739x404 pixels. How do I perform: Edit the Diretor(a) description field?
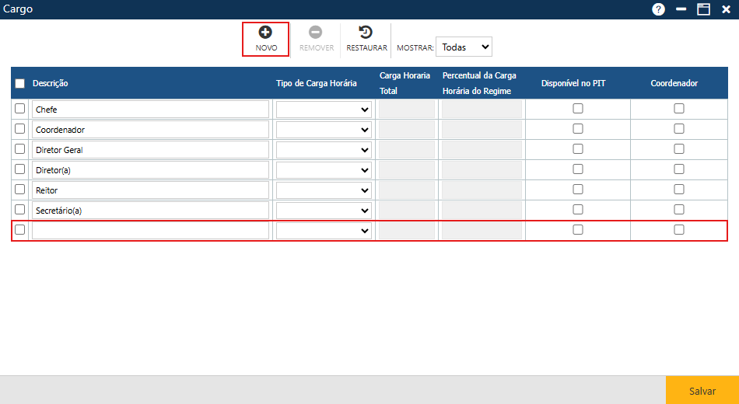click(150, 170)
